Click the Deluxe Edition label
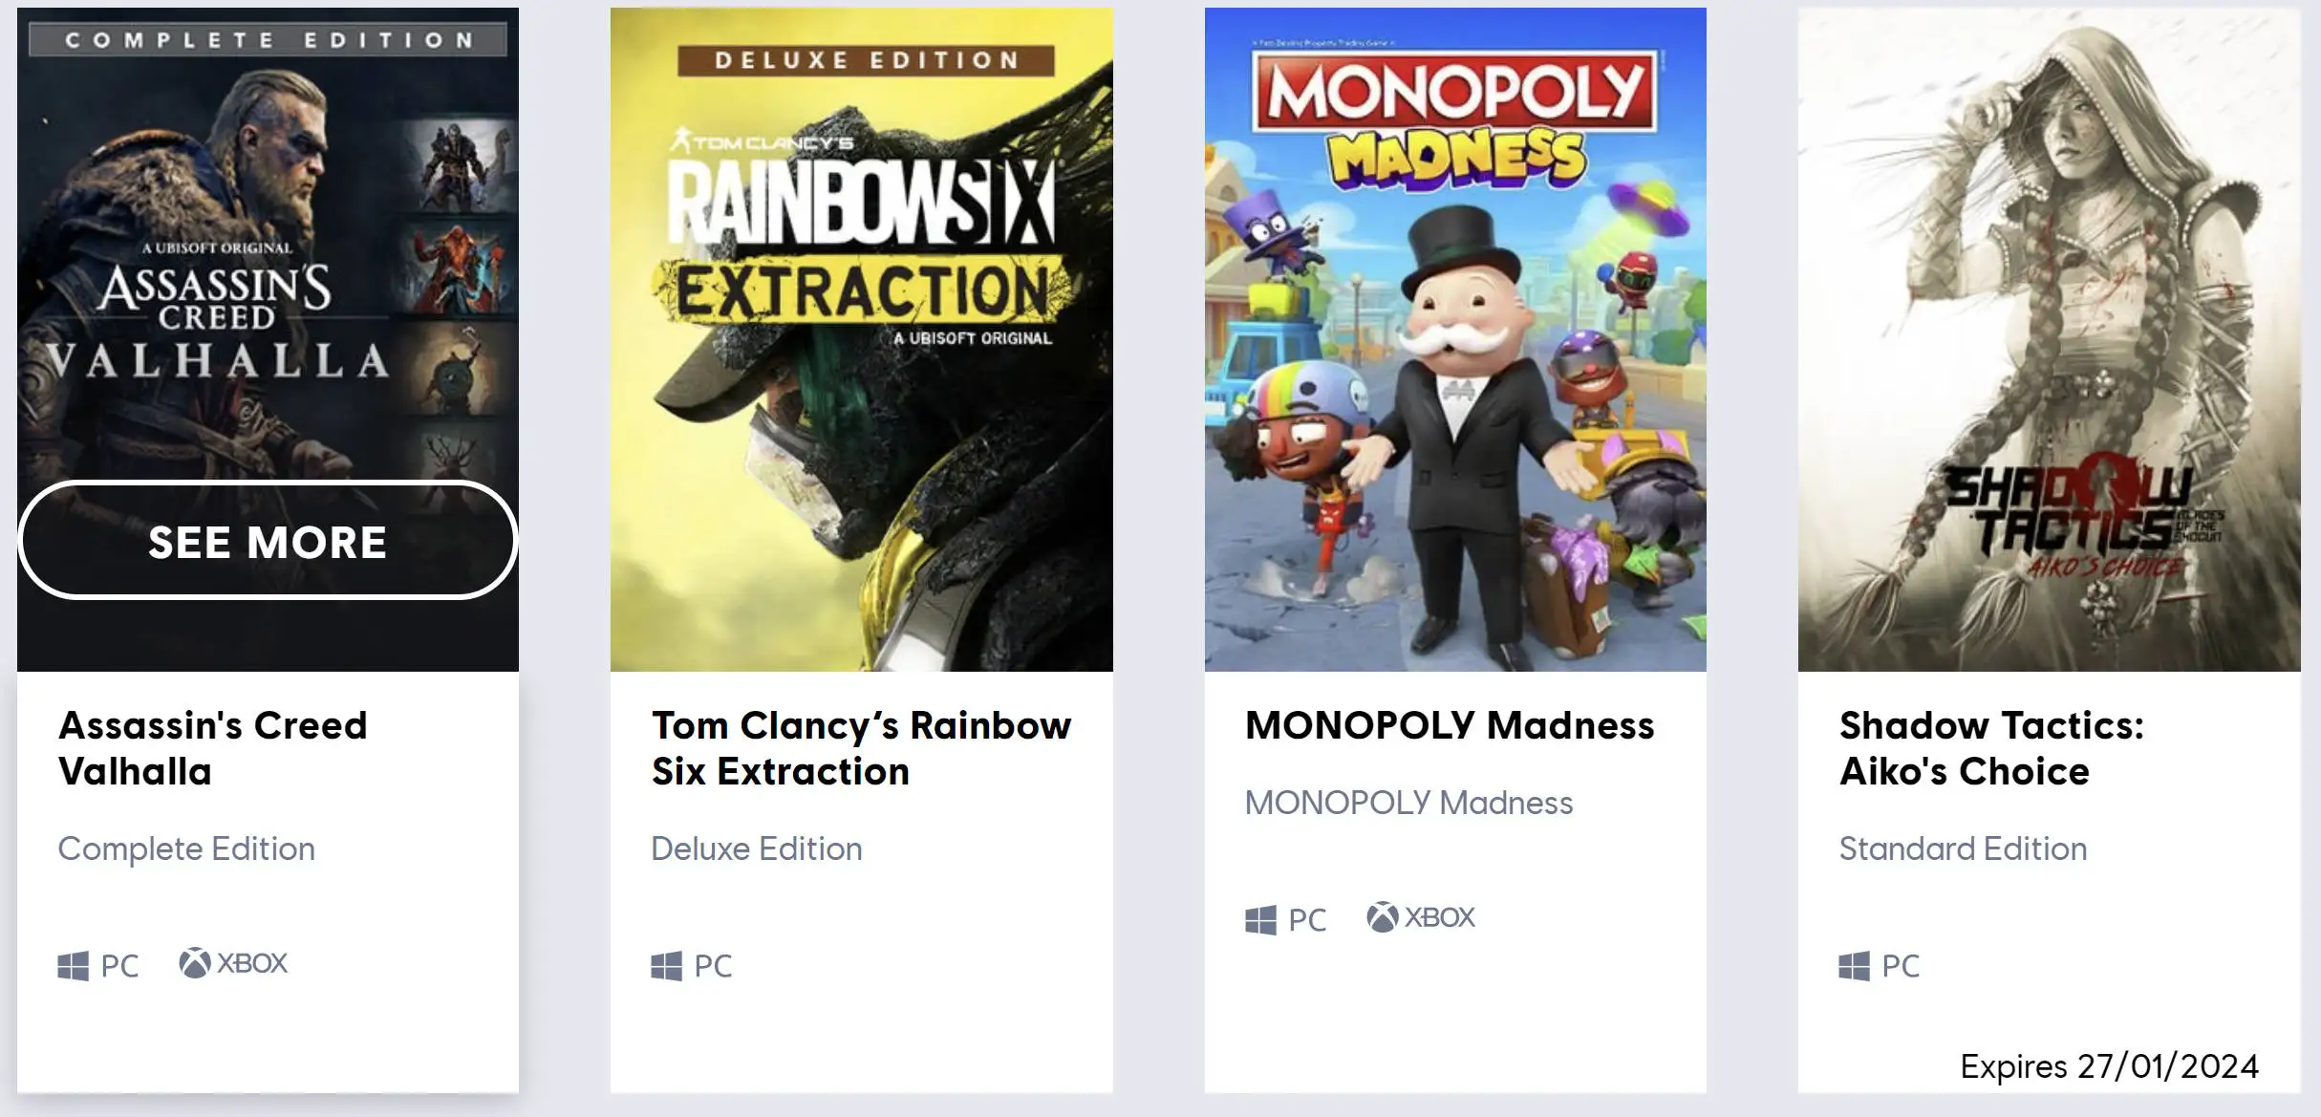 757,848
